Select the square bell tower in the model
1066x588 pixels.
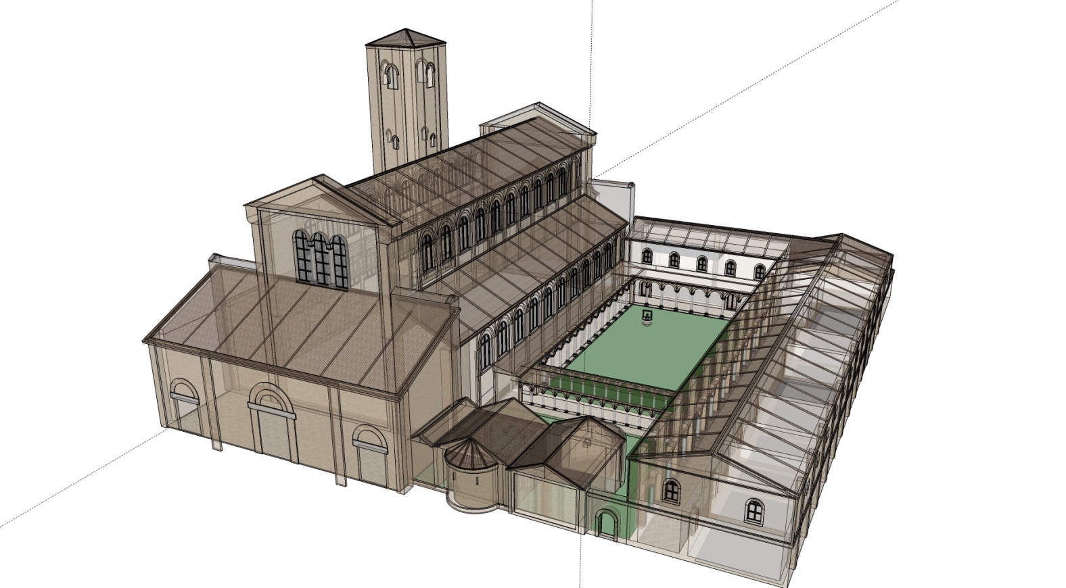click(x=407, y=101)
